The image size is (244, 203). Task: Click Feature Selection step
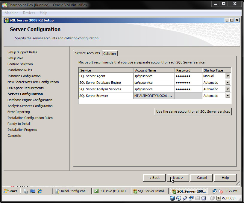[20, 64]
